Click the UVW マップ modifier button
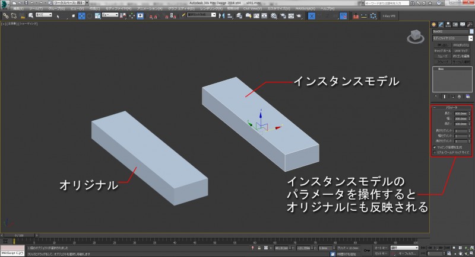This screenshot has height=257, width=475. tap(460, 50)
